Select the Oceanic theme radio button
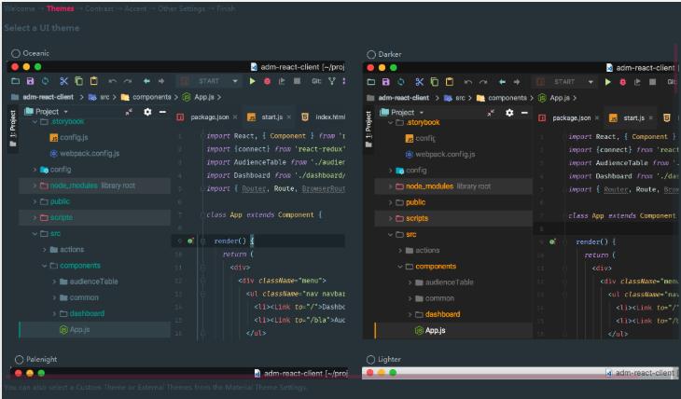 click(x=16, y=53)
